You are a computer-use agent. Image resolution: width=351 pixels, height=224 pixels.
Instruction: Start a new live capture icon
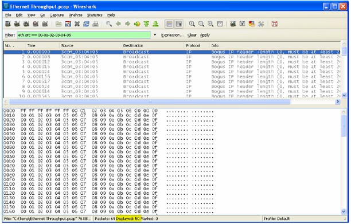26,24
